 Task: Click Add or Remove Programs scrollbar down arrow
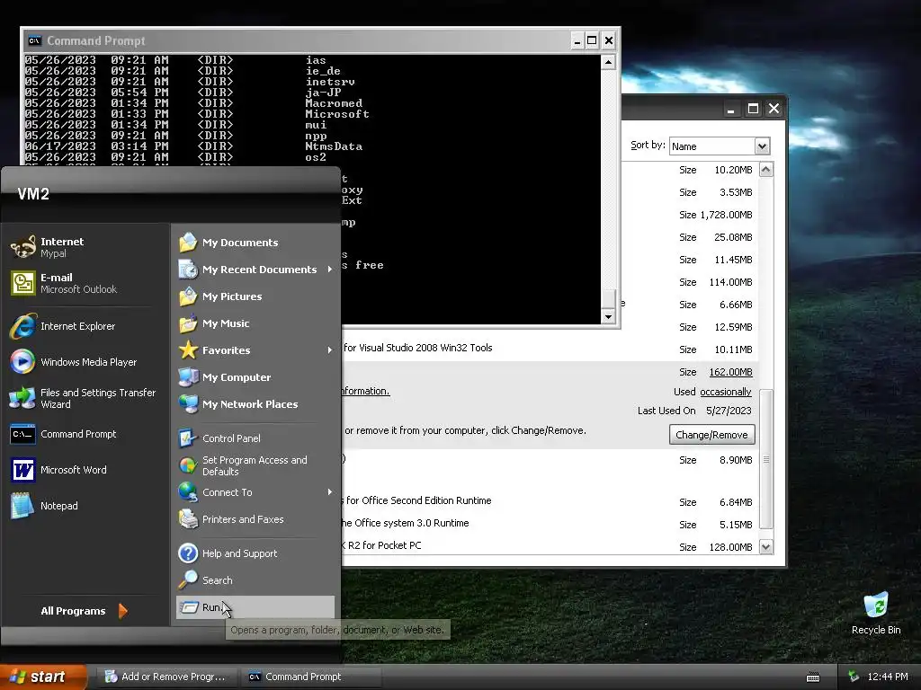click(x=766, y=547)
